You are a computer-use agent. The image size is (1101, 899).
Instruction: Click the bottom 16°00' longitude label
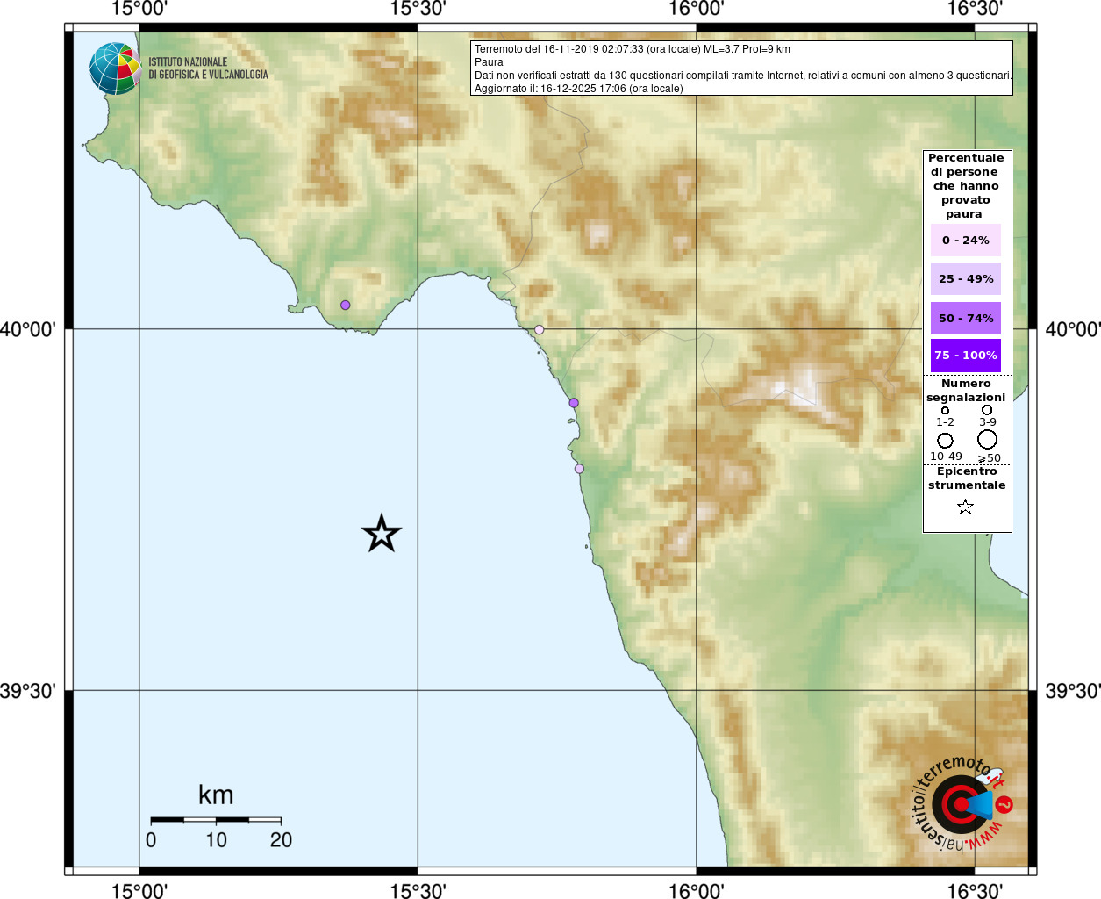pyautogui.click(x=697, y=891)
